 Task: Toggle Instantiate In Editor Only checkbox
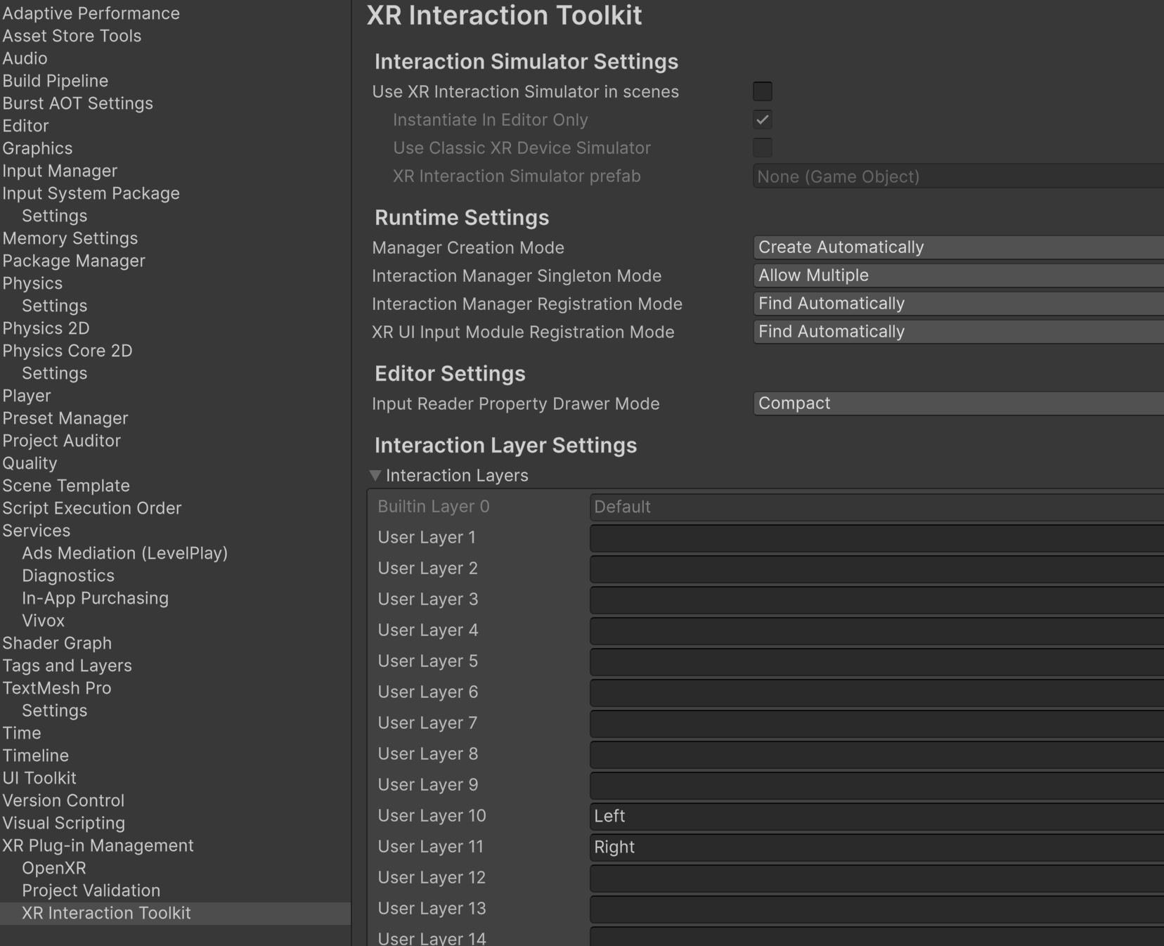pyautogui.click(x=763, y=119)
